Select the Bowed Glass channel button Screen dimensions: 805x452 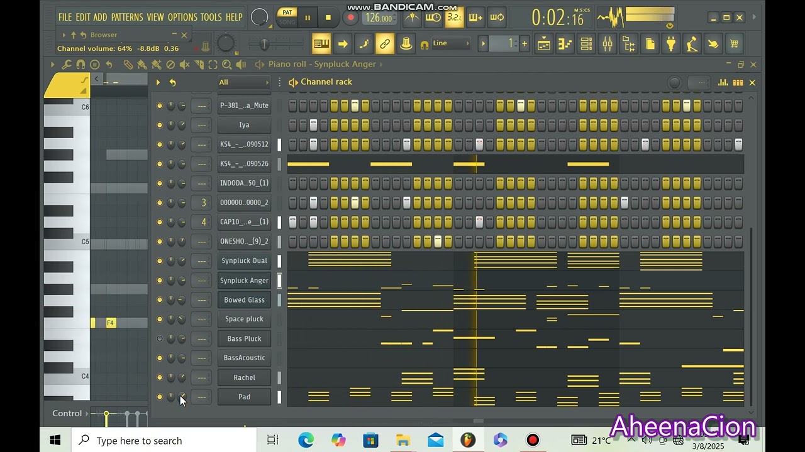(244, 300)
